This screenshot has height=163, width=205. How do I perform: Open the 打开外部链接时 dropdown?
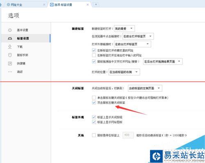(132, 44)
